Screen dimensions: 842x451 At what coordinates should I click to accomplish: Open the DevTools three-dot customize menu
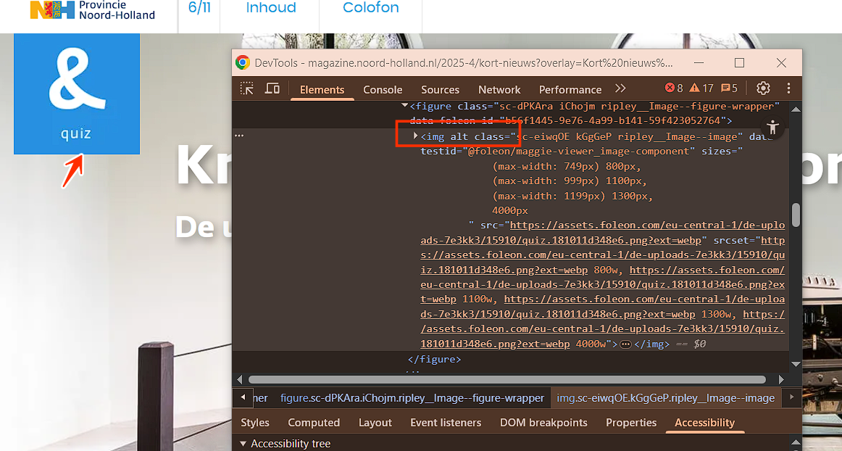(x=788, y=88)
